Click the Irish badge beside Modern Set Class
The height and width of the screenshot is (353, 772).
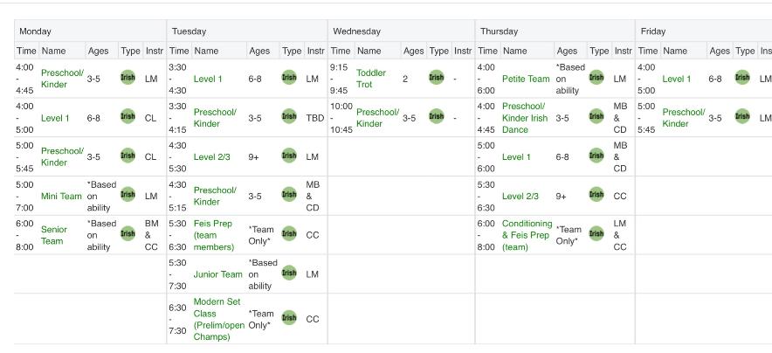289,317
